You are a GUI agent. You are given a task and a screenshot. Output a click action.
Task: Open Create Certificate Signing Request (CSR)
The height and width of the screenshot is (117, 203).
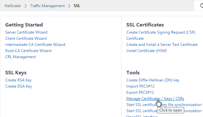[161, 32]
